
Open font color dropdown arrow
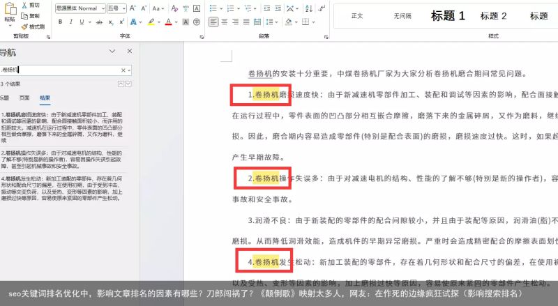coord(176,22)
